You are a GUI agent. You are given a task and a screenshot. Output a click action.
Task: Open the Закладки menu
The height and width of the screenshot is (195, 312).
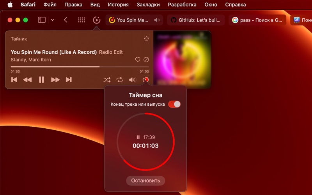click(148, 4)
